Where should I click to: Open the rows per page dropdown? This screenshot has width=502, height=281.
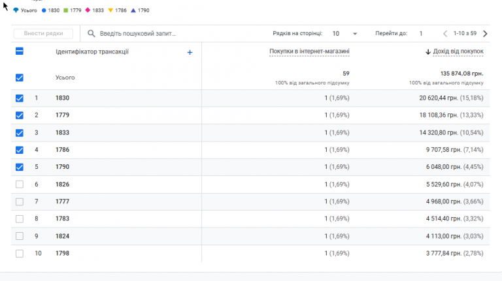click(345, 33)
